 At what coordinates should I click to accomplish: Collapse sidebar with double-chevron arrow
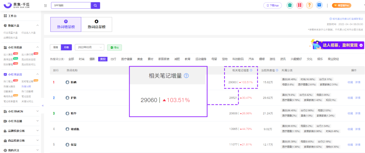point(43,106)
